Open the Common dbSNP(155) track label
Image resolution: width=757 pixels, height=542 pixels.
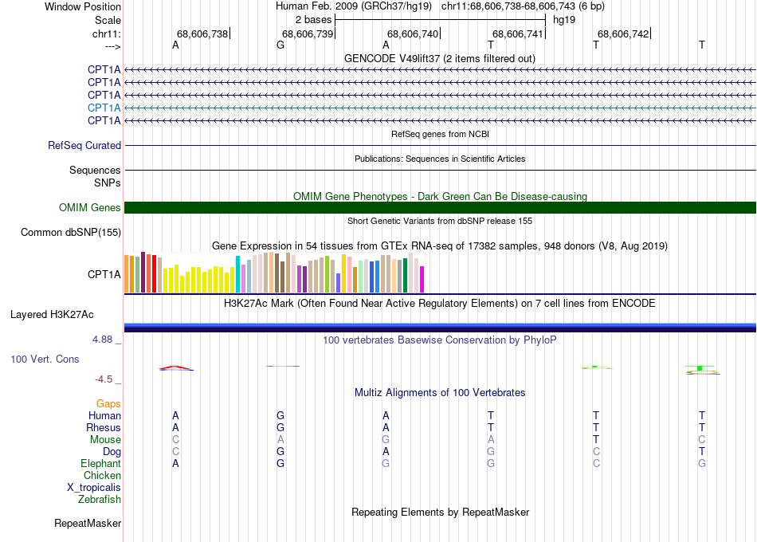click(71, 233)
